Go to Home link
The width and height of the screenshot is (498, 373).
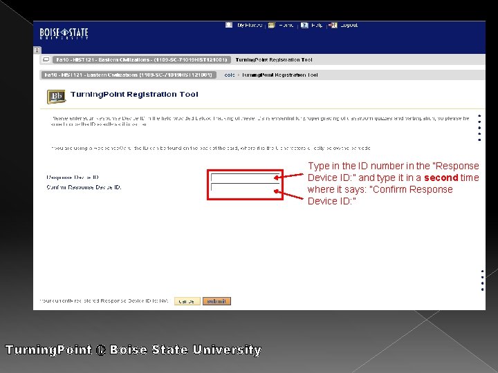click(286, 25)
